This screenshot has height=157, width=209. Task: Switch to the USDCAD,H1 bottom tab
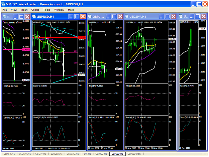pyautogui.click(x=73, y=154)
